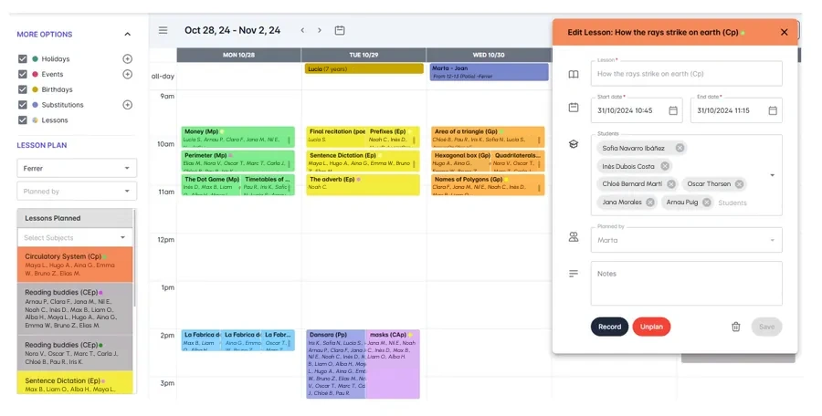This screenshot has width=822, height=416.
Task: Remove student Jana Morales chip
Action: 650,203
